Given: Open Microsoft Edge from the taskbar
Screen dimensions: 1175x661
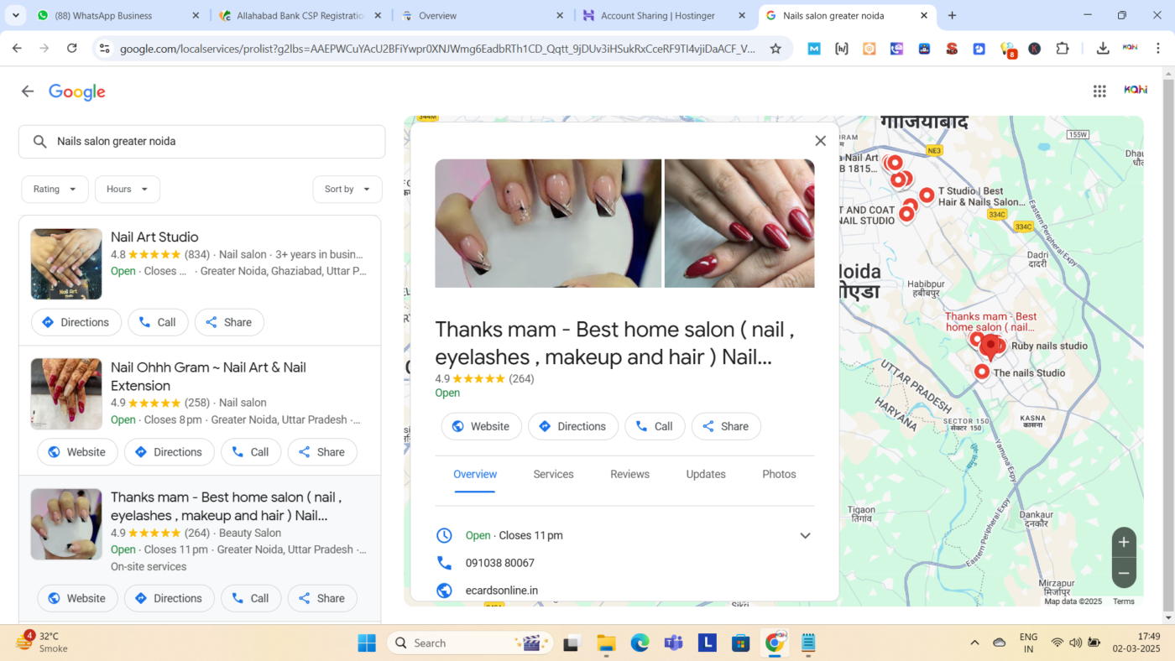Looking at the screenshot, I should point(640,643).
